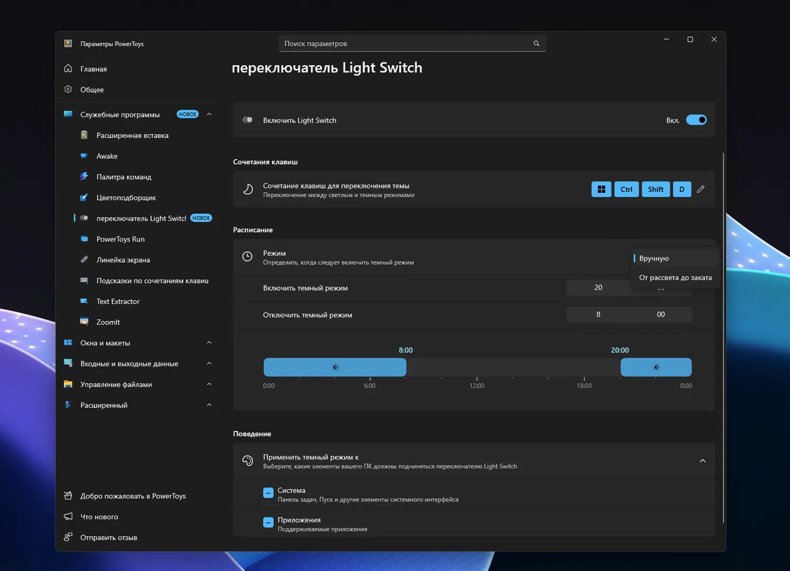
Task: Expand the Расширенный section chevron
Action: pyautogui.click(x=209, y=405)
